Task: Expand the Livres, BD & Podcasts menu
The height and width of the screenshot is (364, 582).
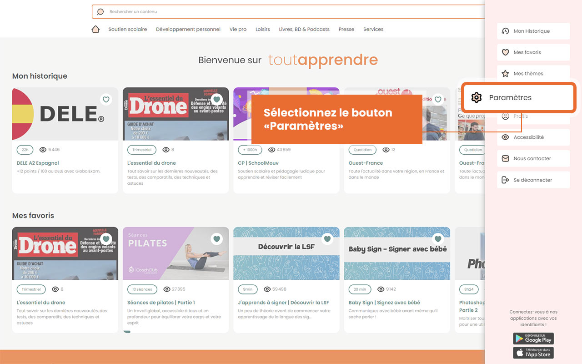Action: coord(304,29)
